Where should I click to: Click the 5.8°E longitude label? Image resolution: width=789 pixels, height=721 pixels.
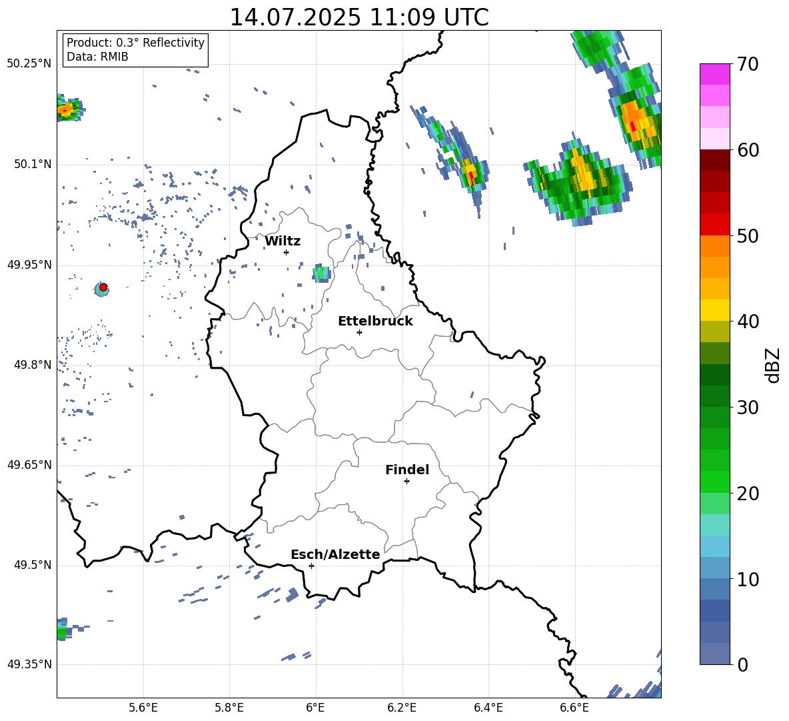(x=229, y=708)
